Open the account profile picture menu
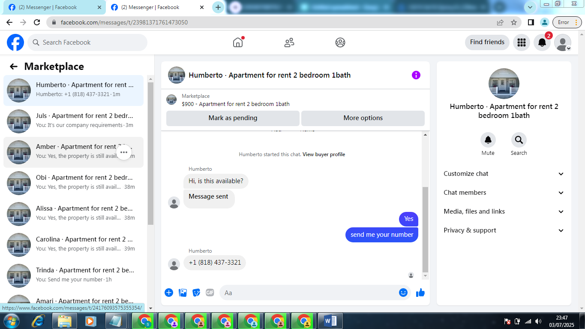Screen dimensions: 585x329 pos(563,42)
